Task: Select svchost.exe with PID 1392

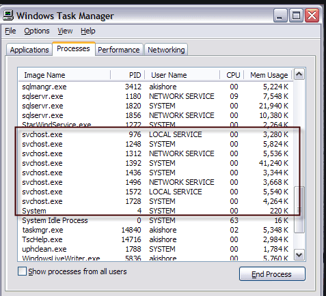Action: (155, 163)
